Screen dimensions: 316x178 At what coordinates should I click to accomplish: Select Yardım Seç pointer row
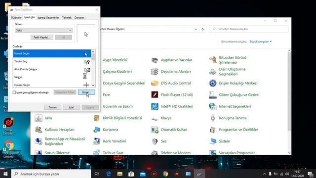[x=52, y=61]
